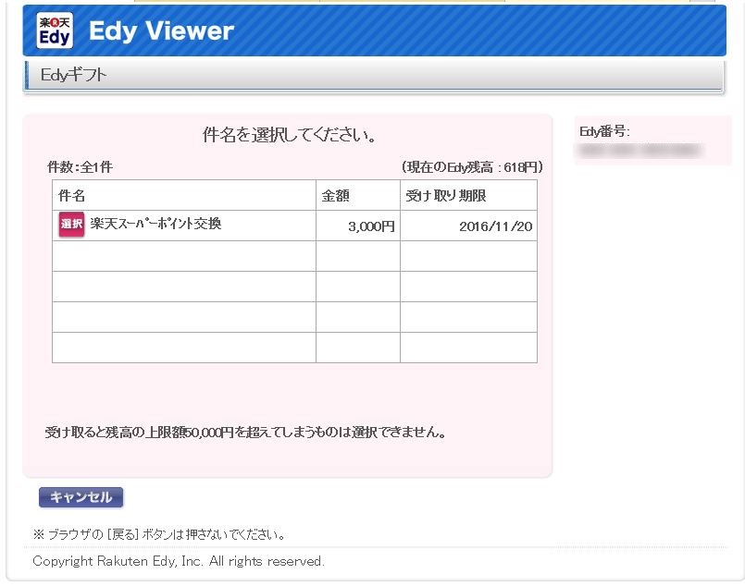
Task: Click the Copyright Rakuten Edy footer text
Action: [179, 561]
